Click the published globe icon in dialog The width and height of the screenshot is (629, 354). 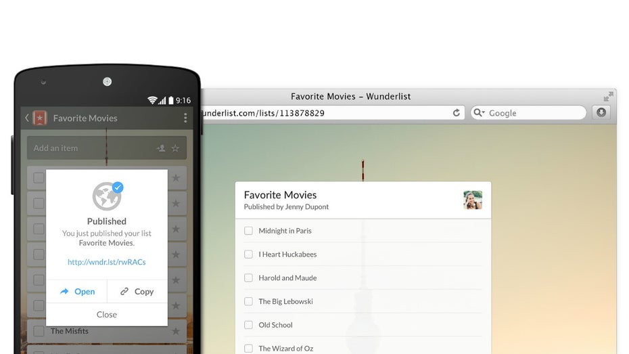point(108,196)
